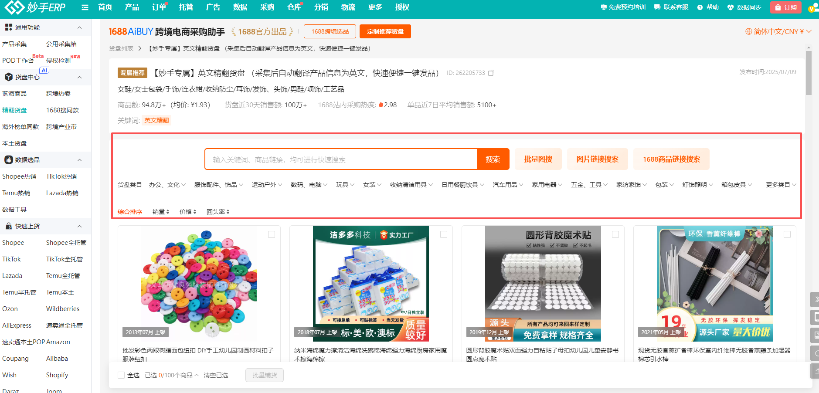This screenshot has width=819, height=393.
Task: Click the 数据选品 flame icon
Action: (x=9, y=160)
